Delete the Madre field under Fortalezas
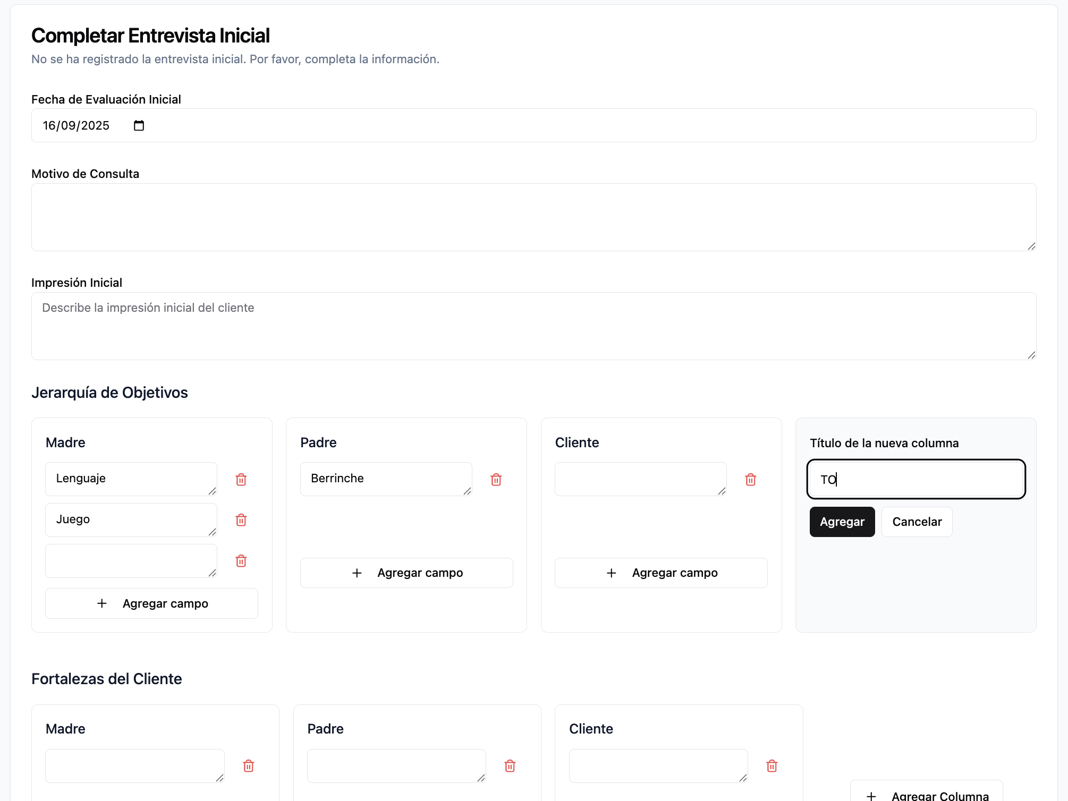Screen dimensions: 1068x801 click(249, 766)
